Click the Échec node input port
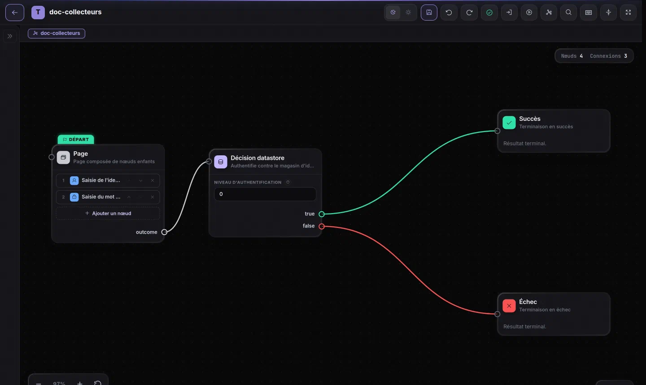The image size is (646, 385). pos(498,314)
